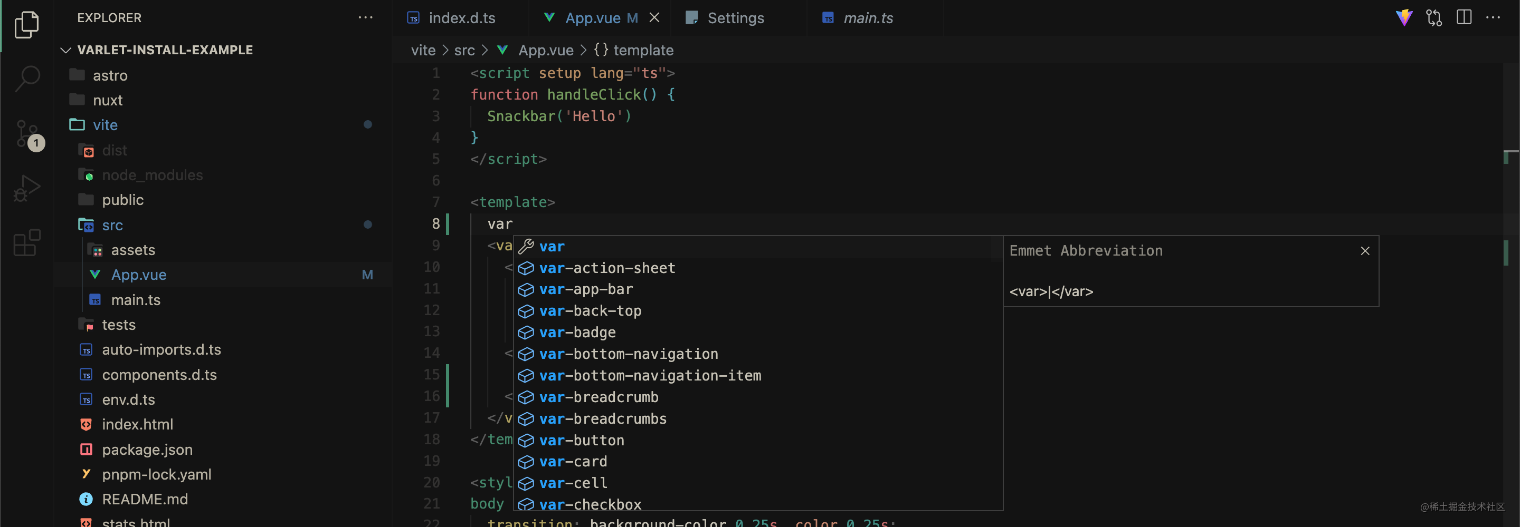Open the Run and Debug view

click(x=26, y=188)
